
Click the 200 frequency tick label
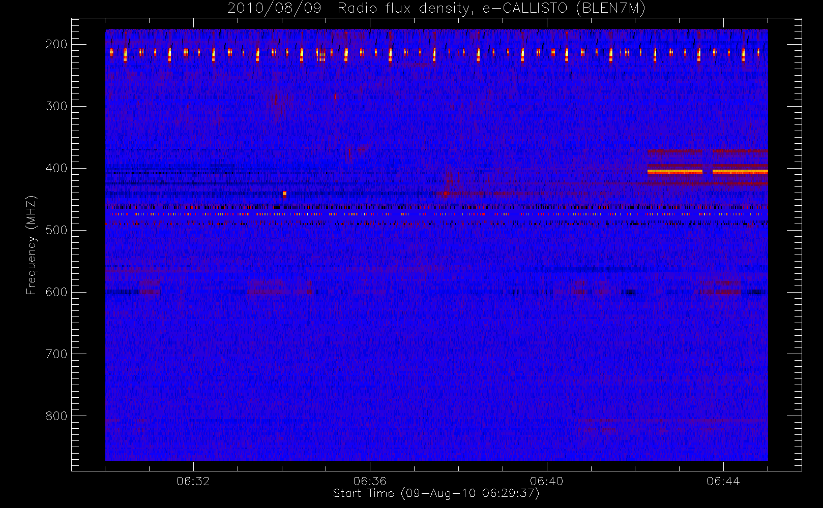[56, 44]
